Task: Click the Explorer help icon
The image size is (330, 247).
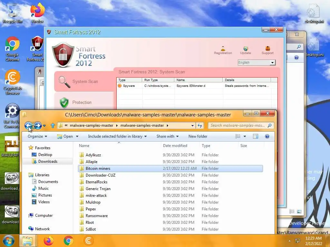Action: pyautogui.click(x=267, y=136)
